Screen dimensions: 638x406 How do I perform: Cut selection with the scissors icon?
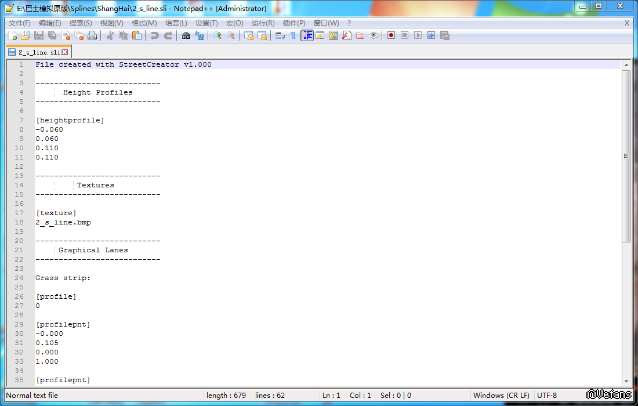pyautogui.click(x=110, y=36)
